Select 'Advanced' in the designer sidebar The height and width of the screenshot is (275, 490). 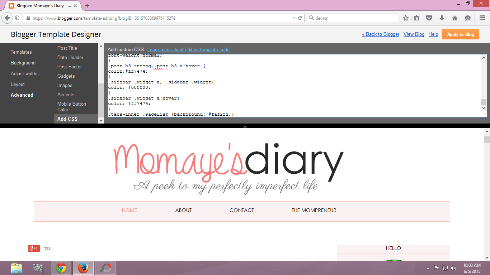click(22, 95)
